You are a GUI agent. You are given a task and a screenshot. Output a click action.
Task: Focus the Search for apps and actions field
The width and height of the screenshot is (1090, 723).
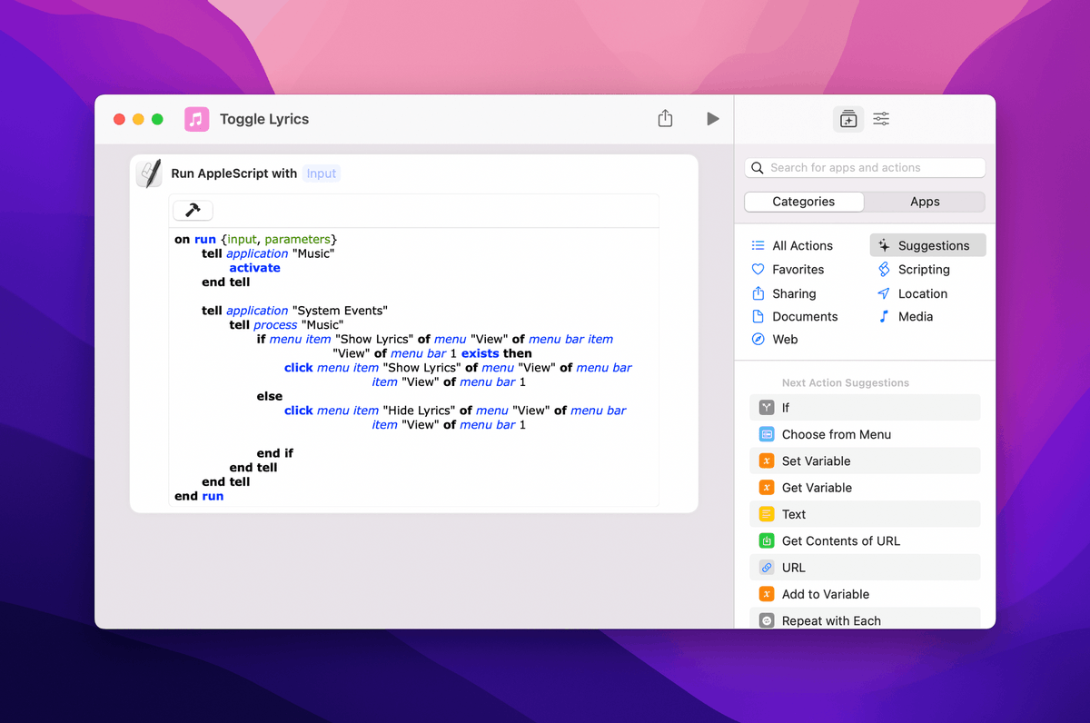pos(865,168)
